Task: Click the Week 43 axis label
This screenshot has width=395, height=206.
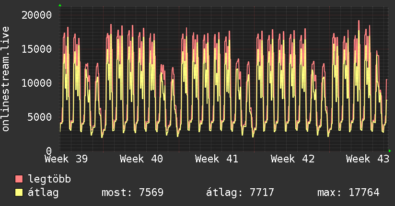Action: tap(368, 159)
